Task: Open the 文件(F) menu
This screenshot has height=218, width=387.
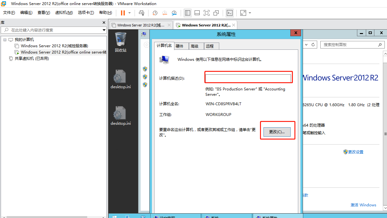Action: 9,13
